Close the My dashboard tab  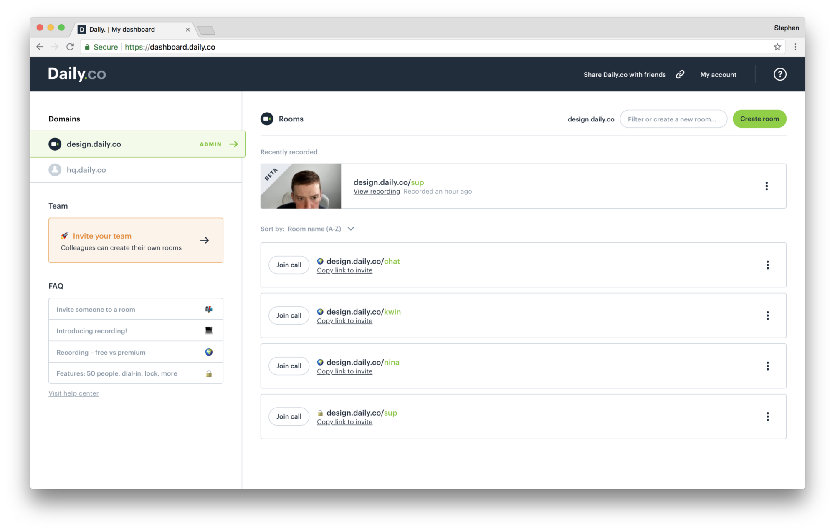pyautogui.click(x=187, y=30)
